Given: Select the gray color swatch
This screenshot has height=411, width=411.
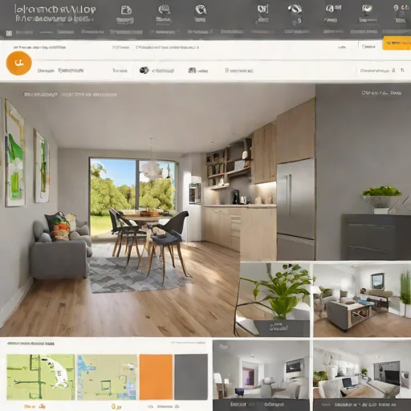Looking at the screenshot, I should (191, 377).
